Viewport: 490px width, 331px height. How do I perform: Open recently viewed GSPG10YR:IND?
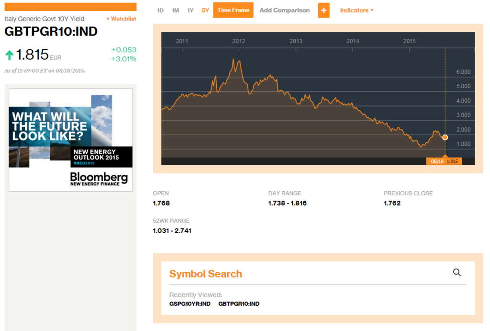189,304
